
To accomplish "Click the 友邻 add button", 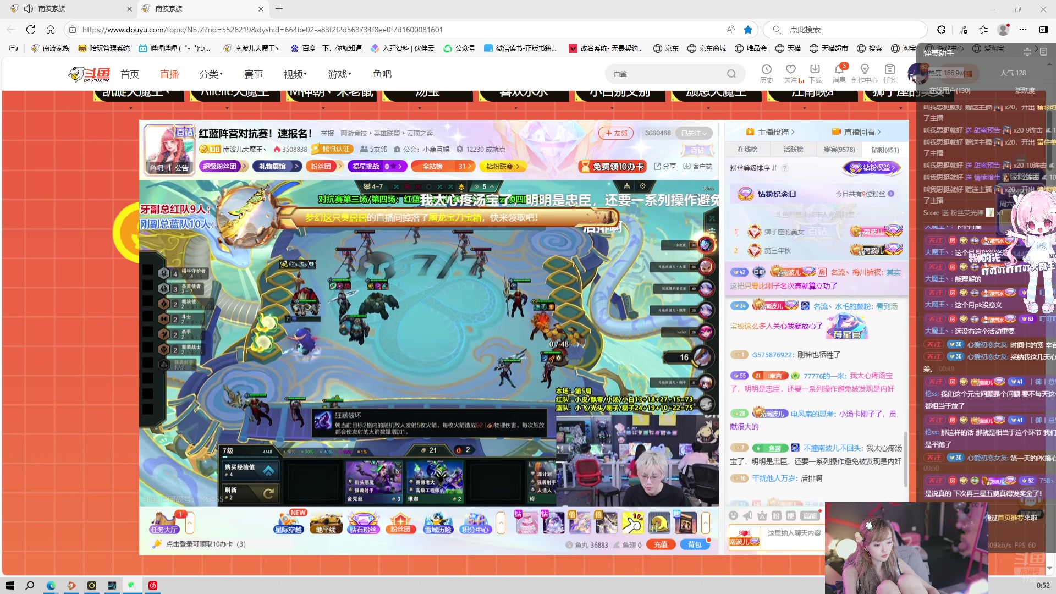I will pyautogui.click(x=616, y=133).
